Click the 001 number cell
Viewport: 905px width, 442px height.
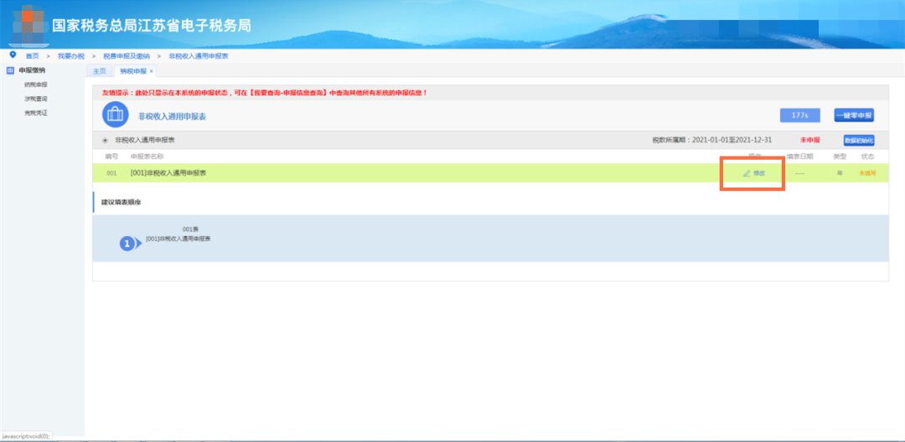(x=111, y=173)
